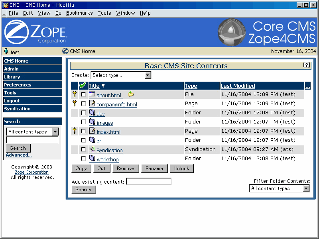The height and width of the screenshot is (239, 319).
Task: Go to Admin in the sidebar
Action: point(33,69)
